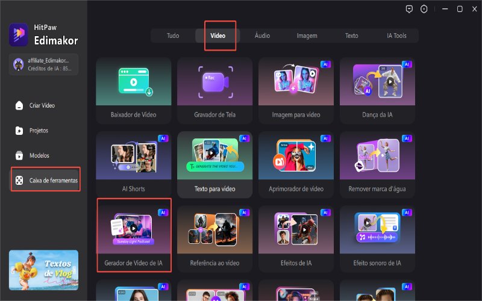Open the Imagem tab
482x301 pixels.
307,36
